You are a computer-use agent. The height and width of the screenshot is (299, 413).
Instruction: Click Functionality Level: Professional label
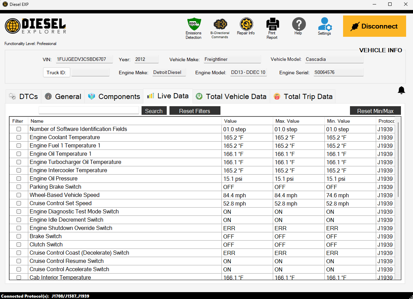point(30,44)
